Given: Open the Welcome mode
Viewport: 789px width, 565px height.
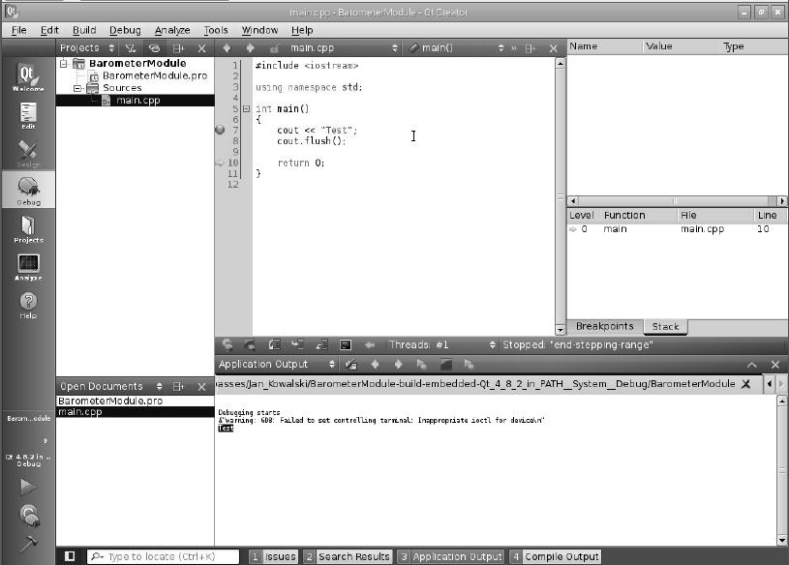Looking at the screenshot, I should [x=28, y=76].
